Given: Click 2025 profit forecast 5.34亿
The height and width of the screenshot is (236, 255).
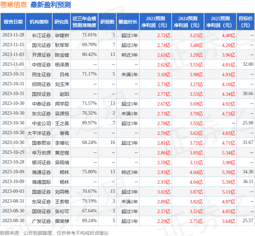Looking at the screenshot, I should (228, 153).
